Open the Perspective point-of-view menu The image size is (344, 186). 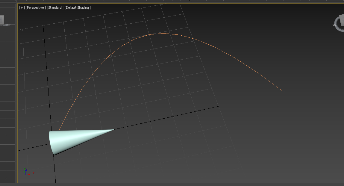36,7
